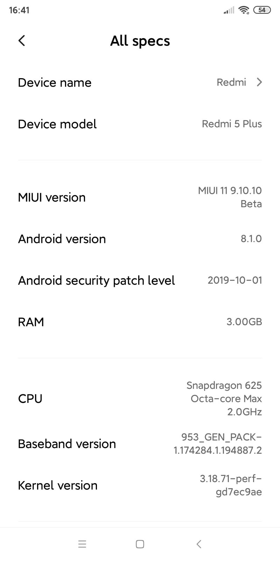Tap the Redmi device name value
Viewport: 280px width, 561px height.
coord(231,82)
